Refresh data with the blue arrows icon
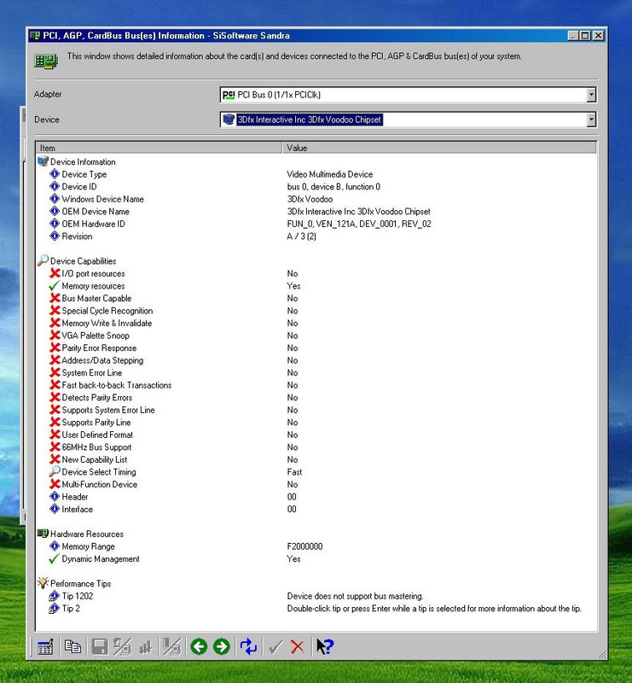The height and width of the screenshot is (683, 632). [x=248, y=647]
